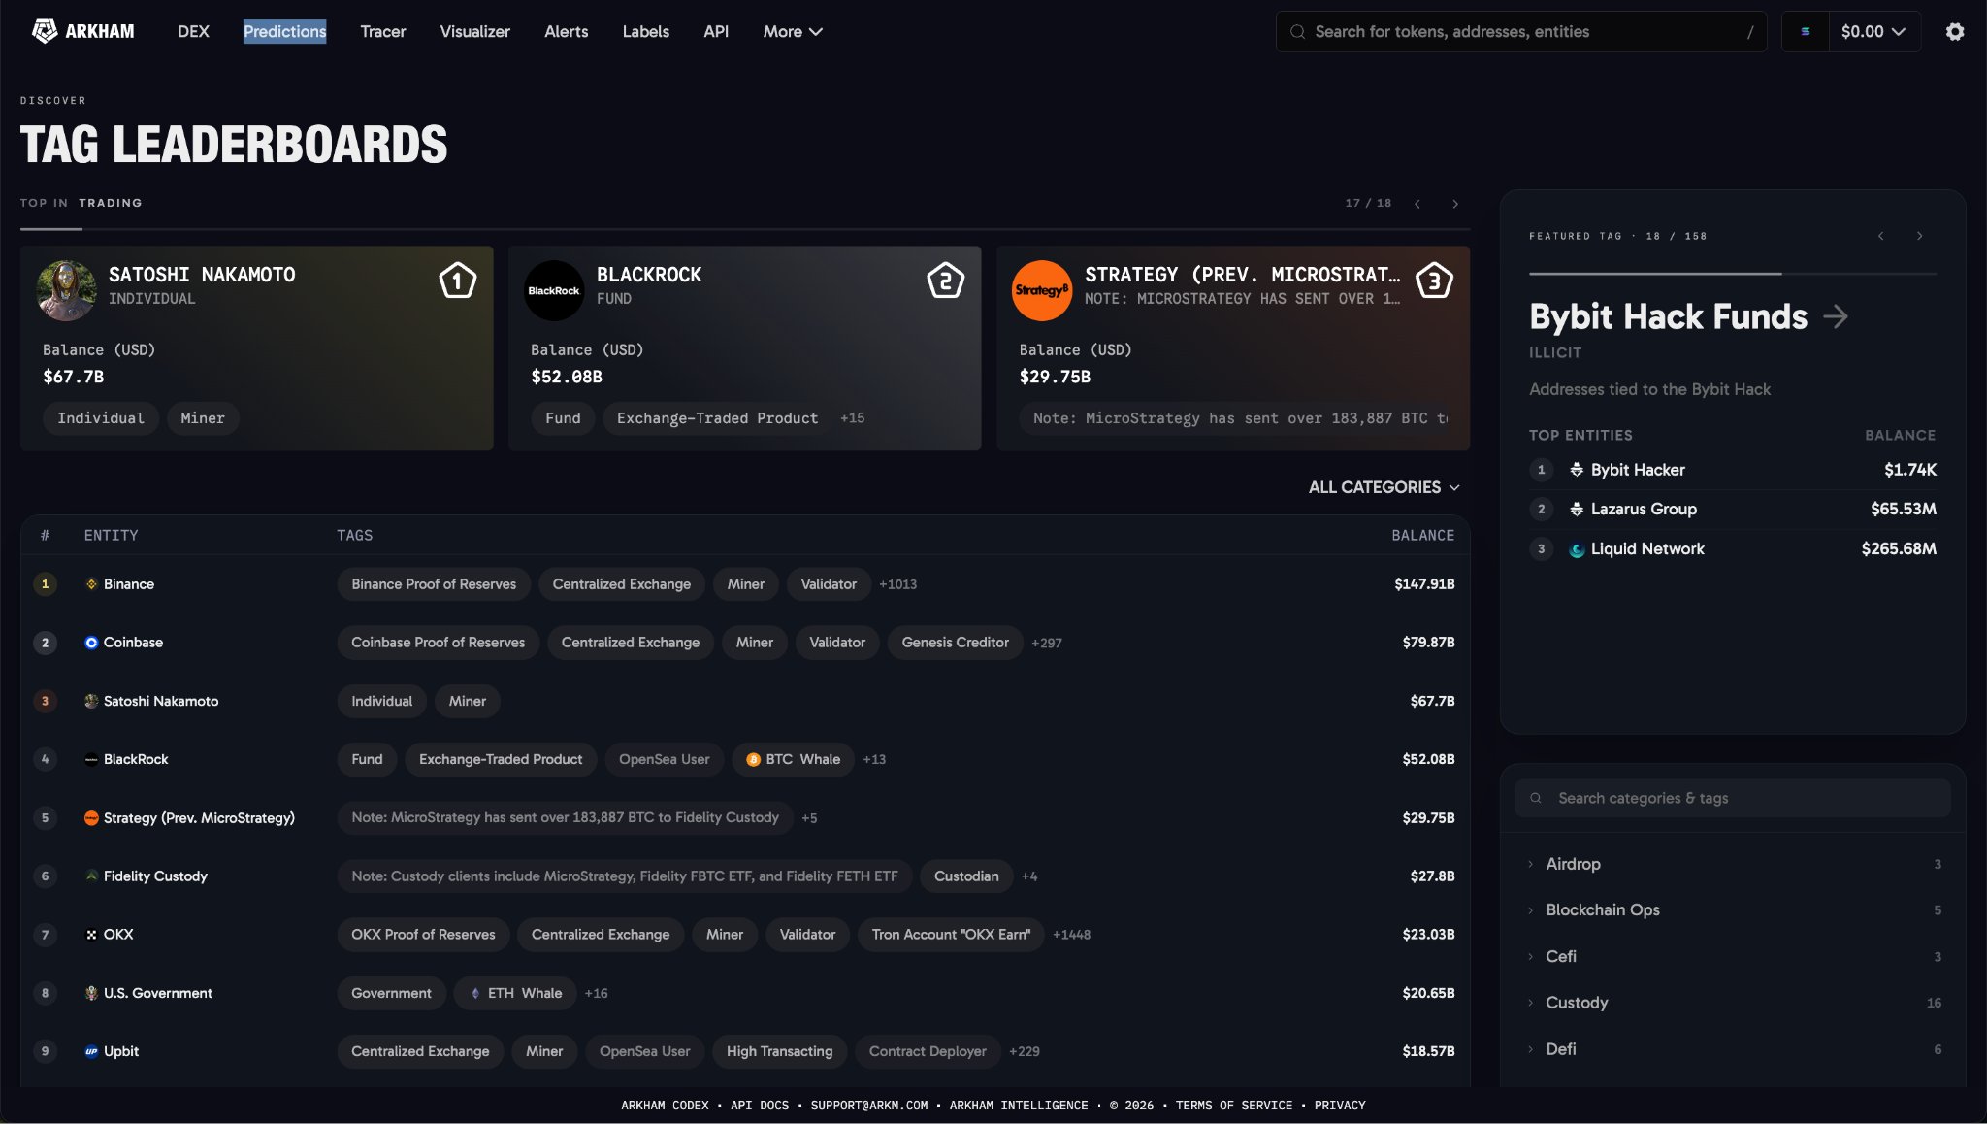Screen dimensions: 1987x1124
Task: Expand the Blockchain Ops category
Action: tap(1733, 909)
